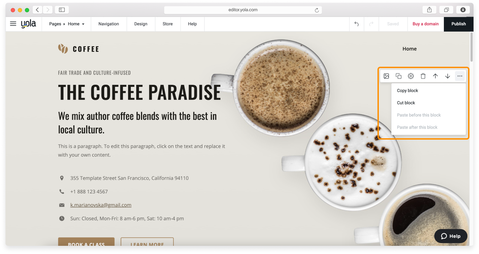Click the browser address bar
Image resolution: width=479 pixels, height=254 pixels.
coord(243,10)
